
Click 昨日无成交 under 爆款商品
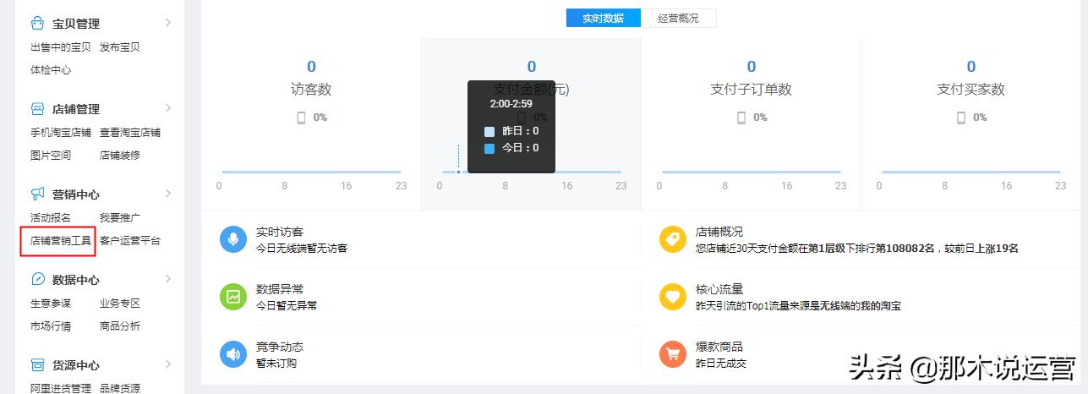(x=721, y=364)
